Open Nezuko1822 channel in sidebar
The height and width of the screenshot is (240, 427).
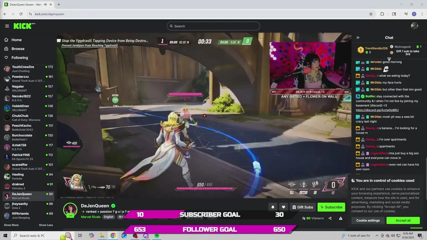pyautogui.click(x=28, y=98)
